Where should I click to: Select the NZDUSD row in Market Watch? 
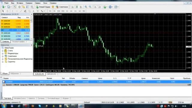point(15,36)
